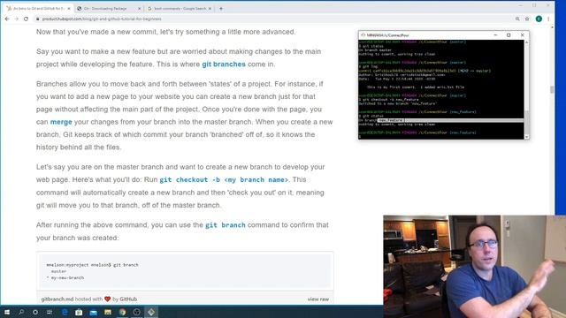
Task: Open the Windows Start menu
Action: click(x=7, y=312)
